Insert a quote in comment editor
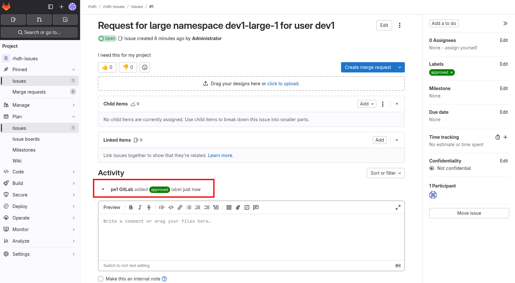Image resolution: width=515 pixels, height=283 pixels. [162, 207]
